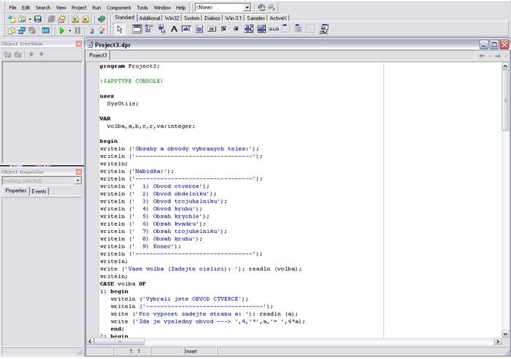The width and height of the screenshot is (511, 359).
Task: Click the Help contents book icon
Action: tap(101, 18)
